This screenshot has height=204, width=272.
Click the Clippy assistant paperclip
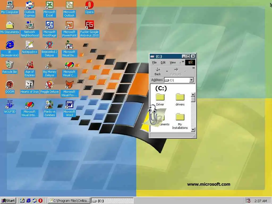click(153, 115)
